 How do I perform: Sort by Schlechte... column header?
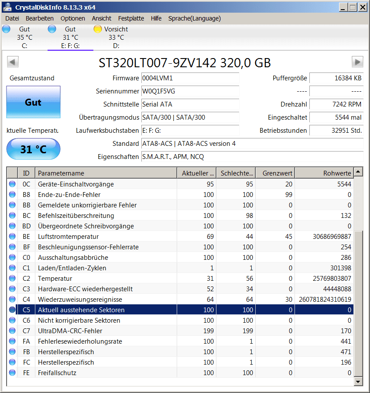(x=236, y=173)
